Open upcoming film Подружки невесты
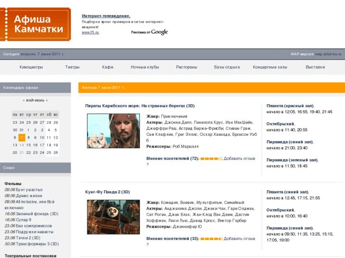The width and height of the screenshot is (345, 258). pos(35,232)
